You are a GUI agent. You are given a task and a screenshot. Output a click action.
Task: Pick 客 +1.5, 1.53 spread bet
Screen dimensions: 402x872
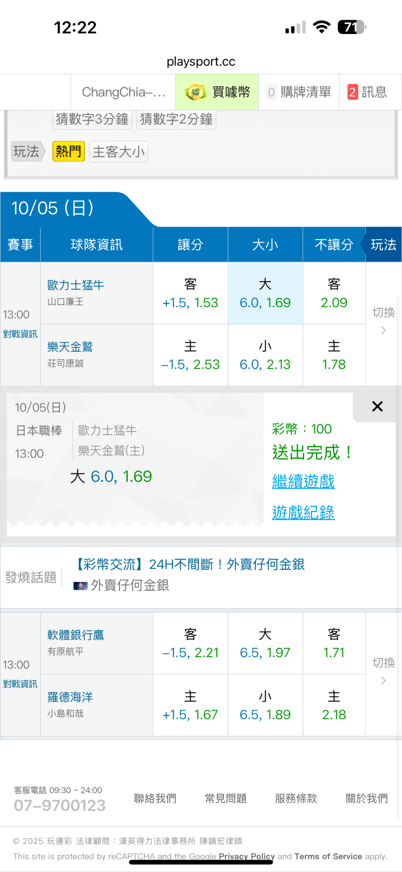tap(190, 293)
